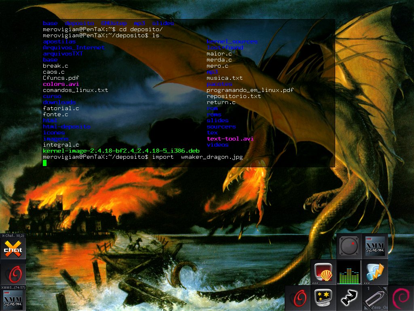Click the 'tex' directory name
This screenshot has height=311, width=414.
pyautogui.click(x=212, y=133)
